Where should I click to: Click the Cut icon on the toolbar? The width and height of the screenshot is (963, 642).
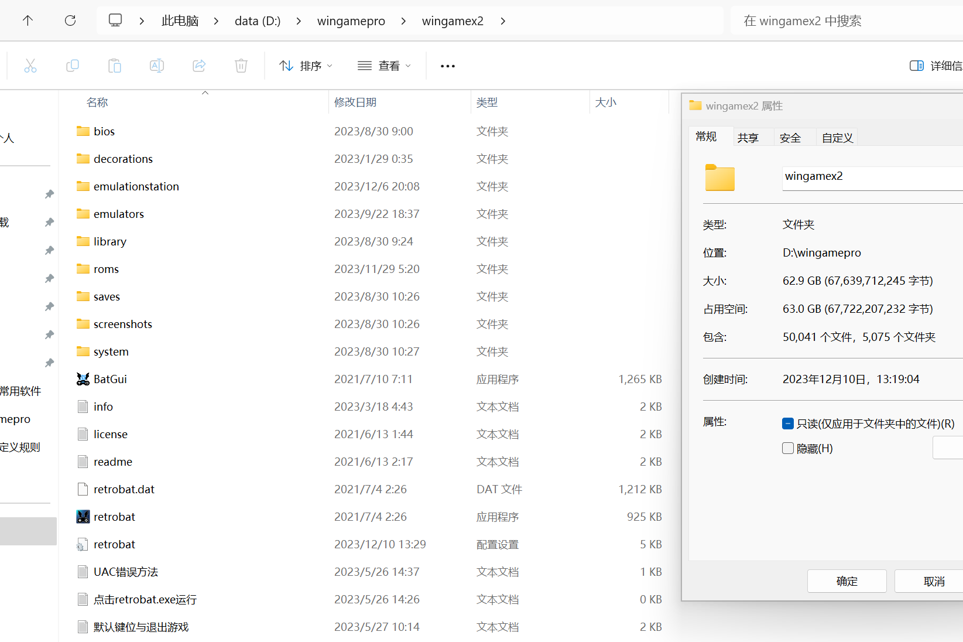[x=30, y=65]
